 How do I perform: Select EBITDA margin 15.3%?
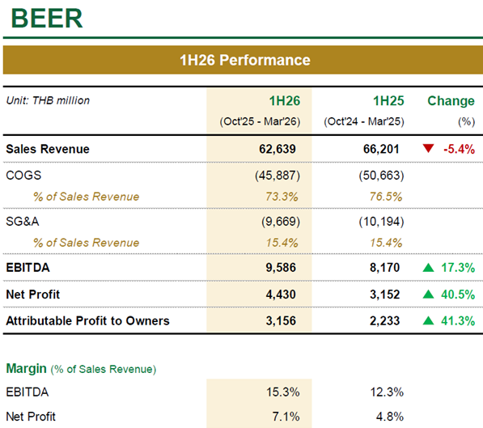tap(283, 392)
